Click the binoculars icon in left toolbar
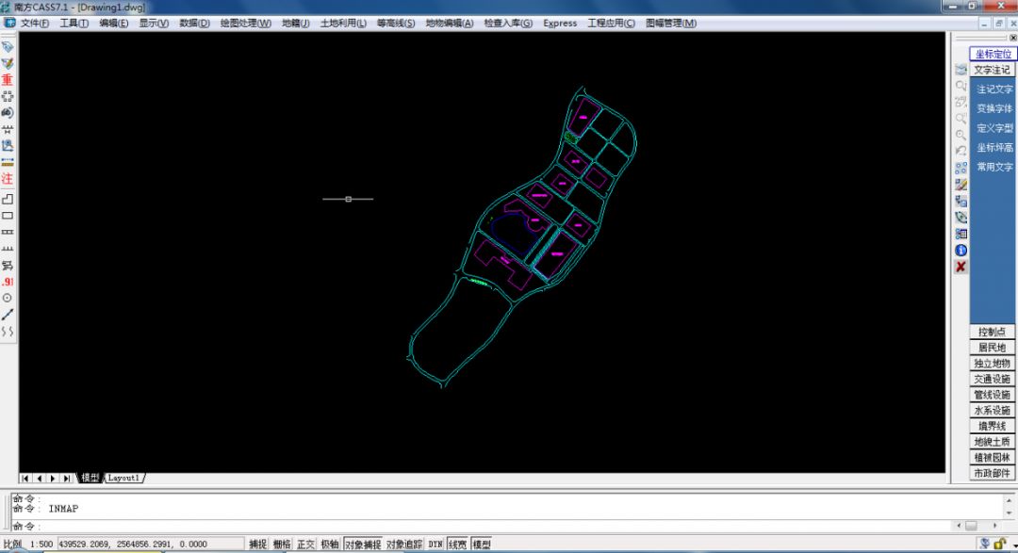Screen dimensions: 1018x553 tap(8, 112)
